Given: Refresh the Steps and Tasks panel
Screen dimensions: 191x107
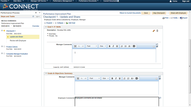Looking at the screenshot, I should [33, 17].
